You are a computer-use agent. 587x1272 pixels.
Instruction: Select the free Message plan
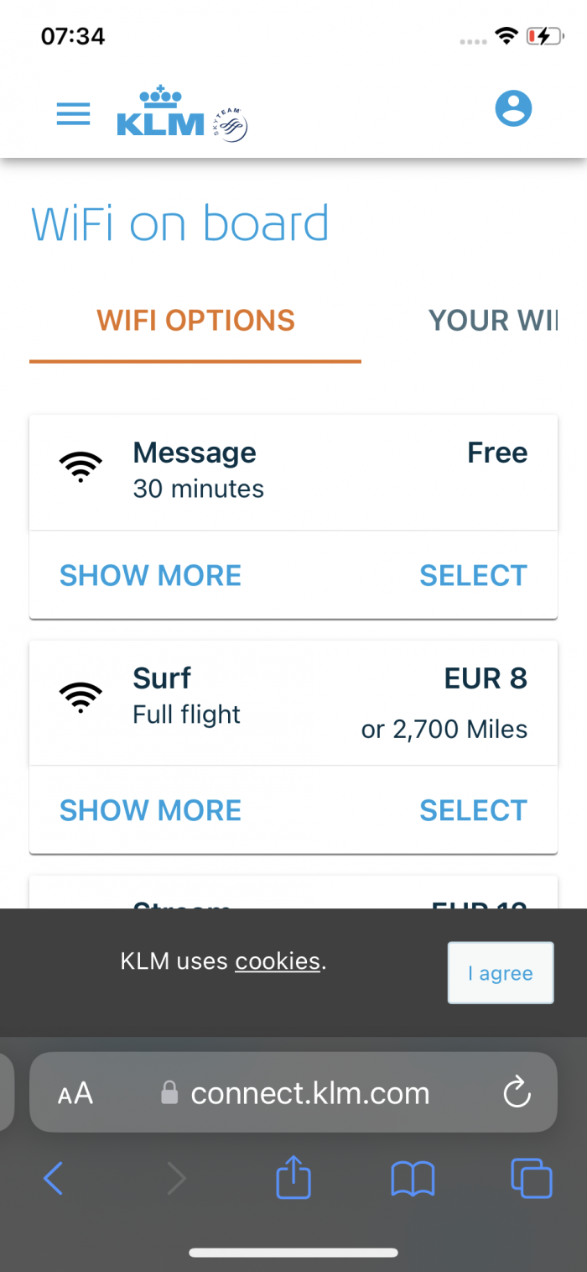(473, 575)
